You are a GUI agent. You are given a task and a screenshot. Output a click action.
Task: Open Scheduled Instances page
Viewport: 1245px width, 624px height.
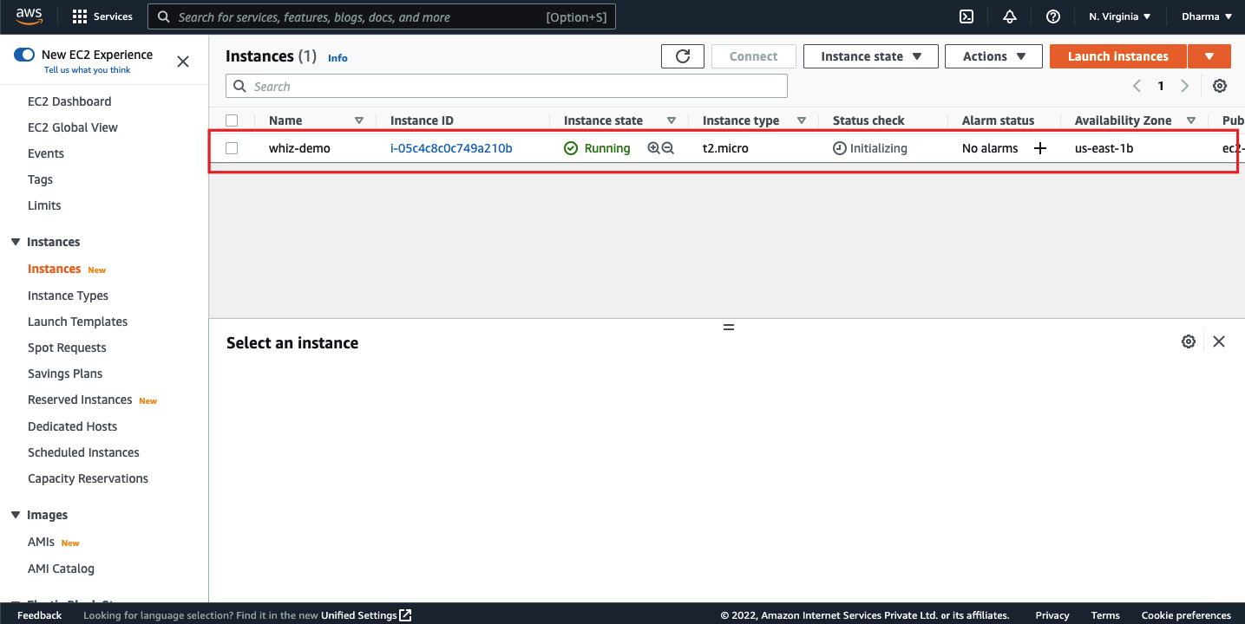(83, 452)
